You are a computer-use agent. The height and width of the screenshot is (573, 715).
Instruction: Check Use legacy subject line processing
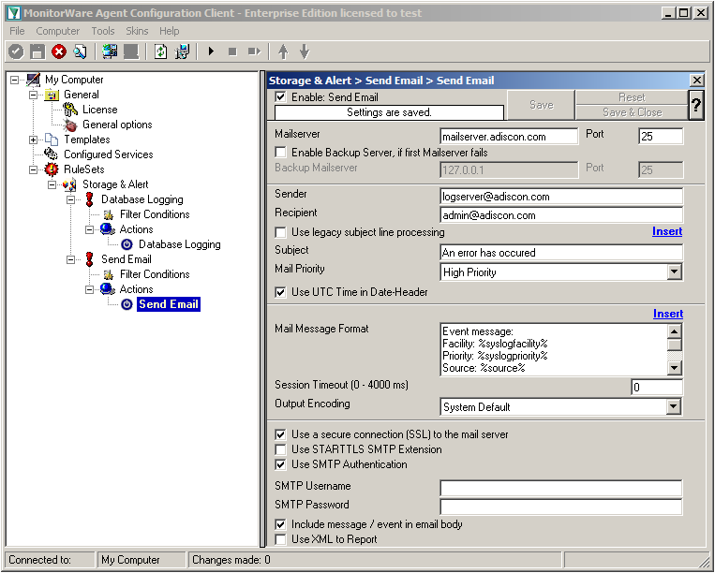[x=281, y=232]
